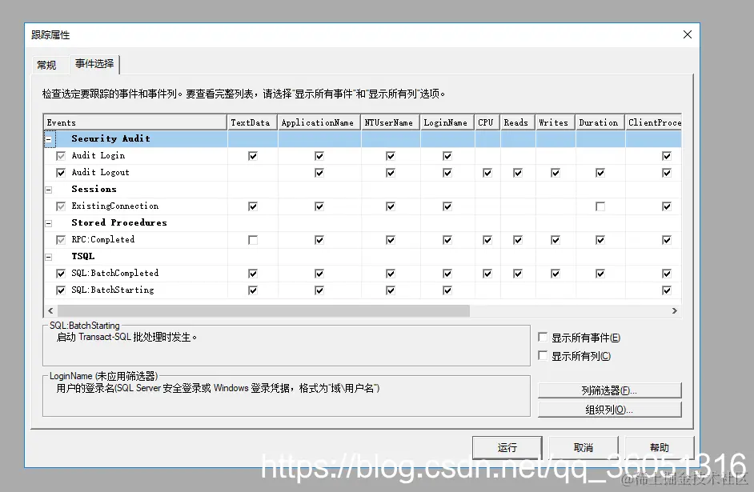Uncheck LoginName for ExistingConnection
This screenshot has width=754, height=492.
coord(446,206)
